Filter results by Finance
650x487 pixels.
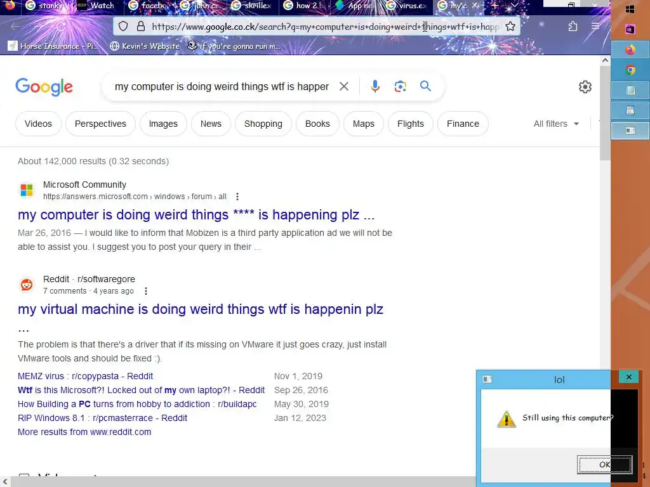pos(463,124)
